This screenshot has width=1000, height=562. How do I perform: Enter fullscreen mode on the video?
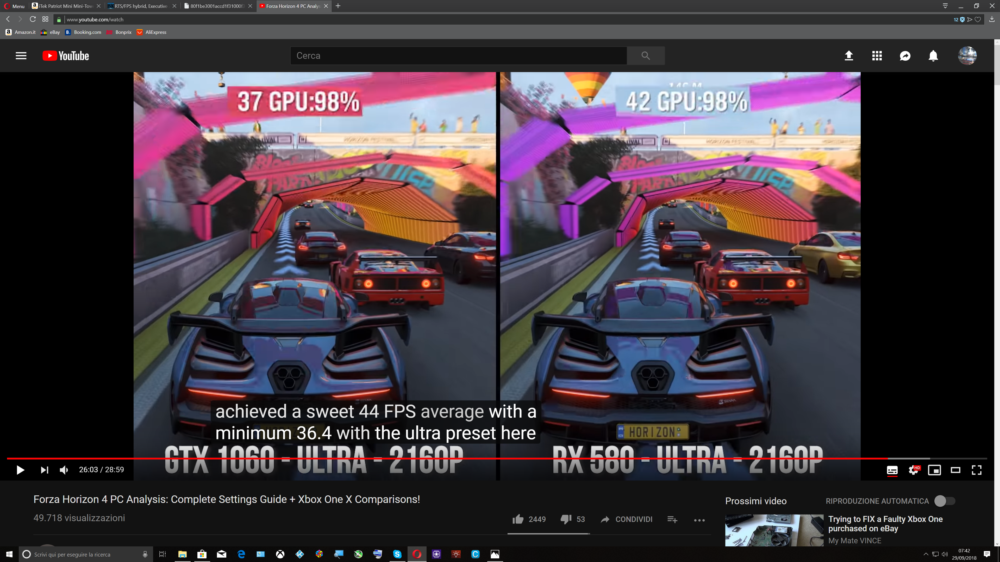click(976, 470)
